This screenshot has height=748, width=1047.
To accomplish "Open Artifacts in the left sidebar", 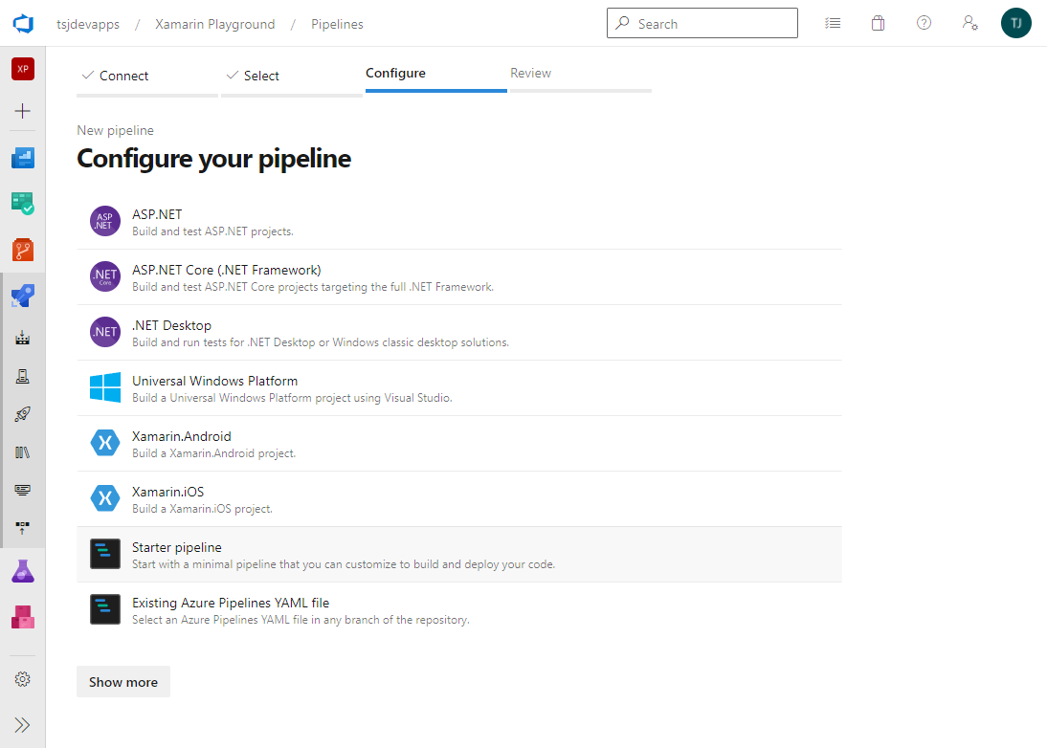I will pyautogui.click(x=23, y=617).
